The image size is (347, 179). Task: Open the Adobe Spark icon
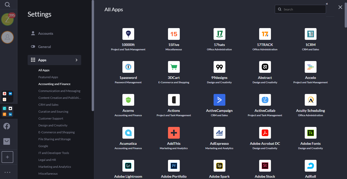[219, 166]
